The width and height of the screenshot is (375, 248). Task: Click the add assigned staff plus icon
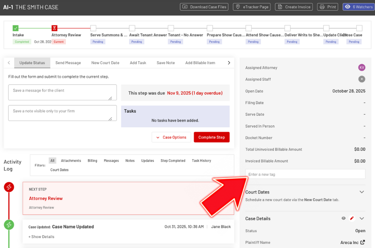[361, 79]
